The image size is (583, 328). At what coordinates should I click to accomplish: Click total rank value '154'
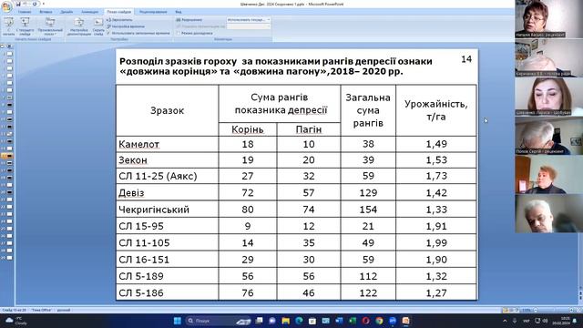click(368, 210)
